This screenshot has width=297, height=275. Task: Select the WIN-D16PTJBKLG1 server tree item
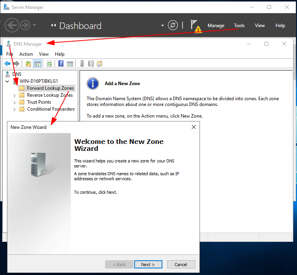coord(39,81)
